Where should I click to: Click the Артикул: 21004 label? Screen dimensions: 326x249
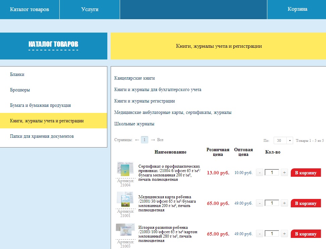(x=125, y=183)
